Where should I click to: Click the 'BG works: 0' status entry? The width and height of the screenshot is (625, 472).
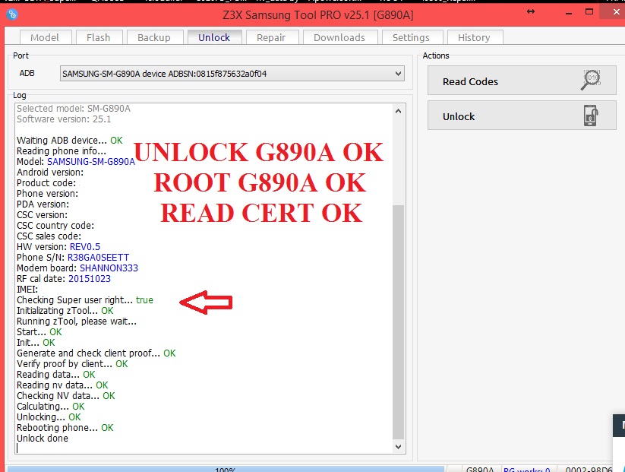click(527, 469)
